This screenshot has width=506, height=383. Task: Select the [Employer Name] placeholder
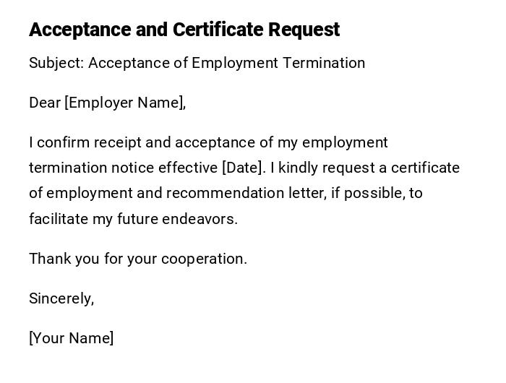[124, 103]
